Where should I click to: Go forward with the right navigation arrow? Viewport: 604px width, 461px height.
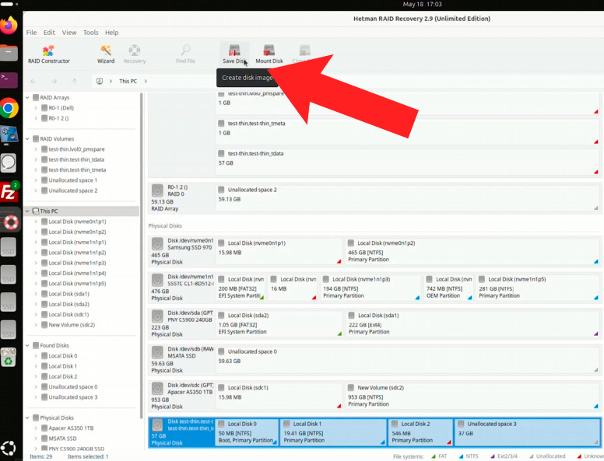click(54, 81)
